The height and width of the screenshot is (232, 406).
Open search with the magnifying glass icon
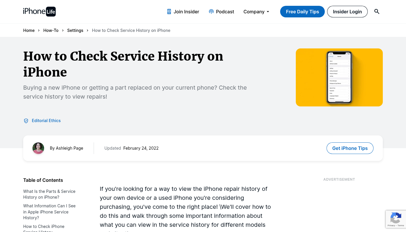tap(377, 12)
